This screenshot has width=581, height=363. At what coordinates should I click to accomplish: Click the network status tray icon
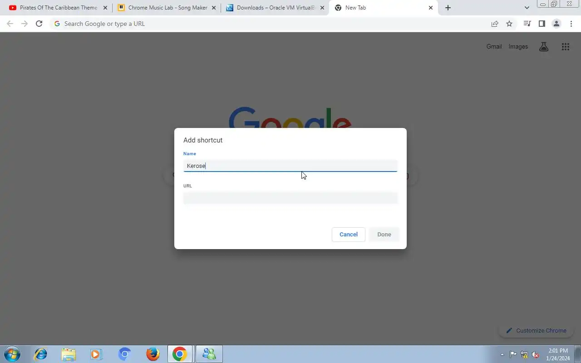(524, 354)
